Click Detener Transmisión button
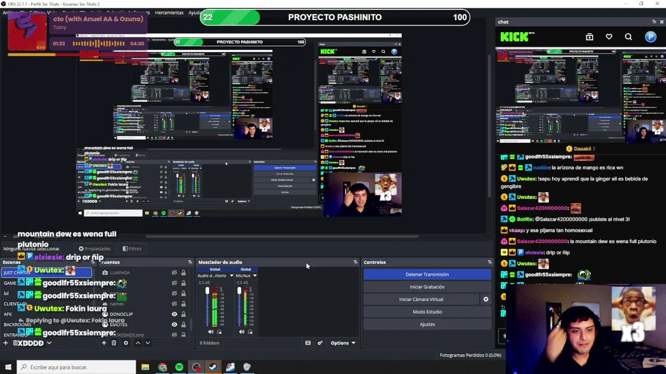The height and width of the screenshot is (374, 666). (x=427, y=274)
